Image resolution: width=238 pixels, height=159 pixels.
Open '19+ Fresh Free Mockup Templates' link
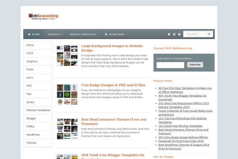coord(180,126)
